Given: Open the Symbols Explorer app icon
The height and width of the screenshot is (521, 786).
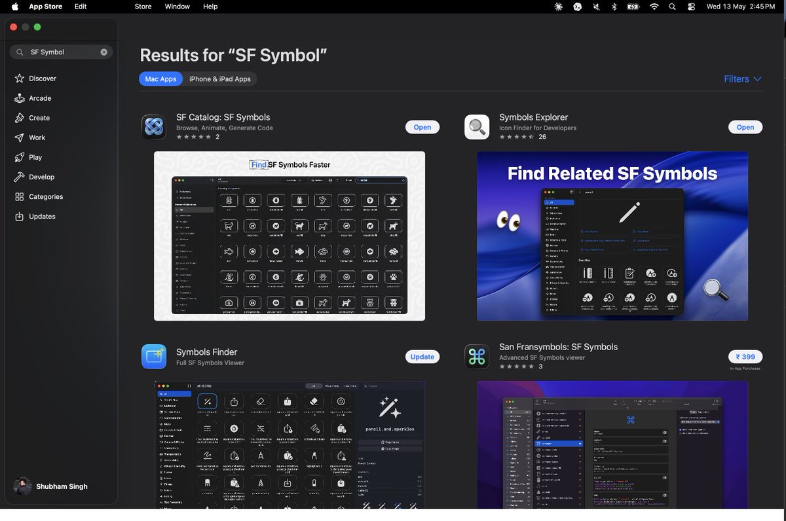Looking at the screenshot, I should point(477,127).
